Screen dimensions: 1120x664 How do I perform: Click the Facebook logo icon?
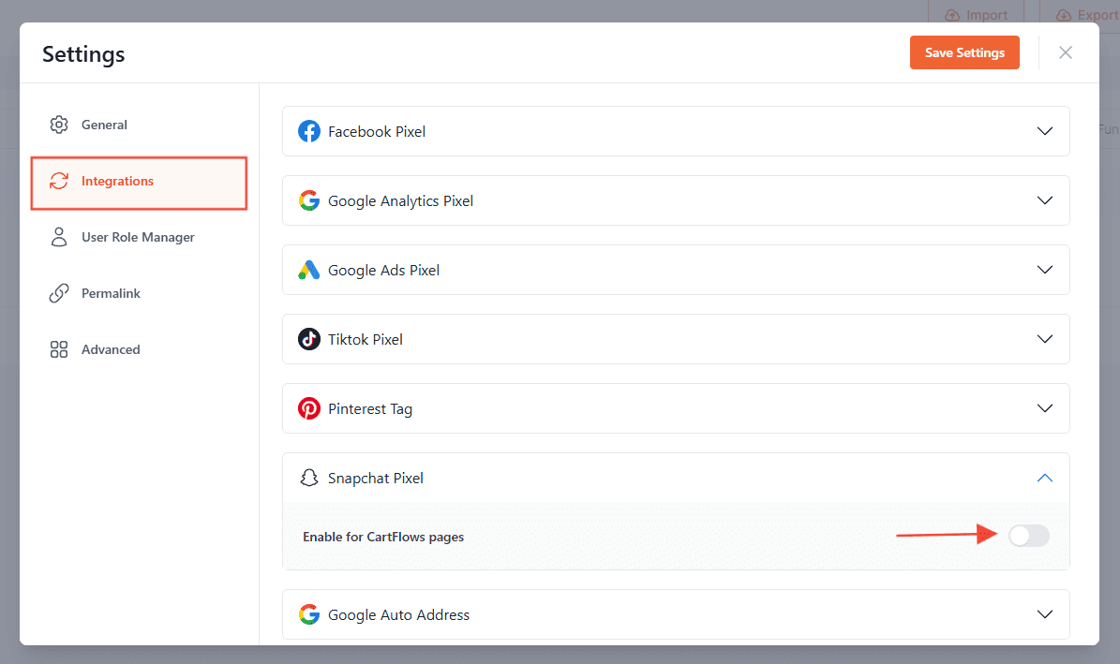coord(309,131)
